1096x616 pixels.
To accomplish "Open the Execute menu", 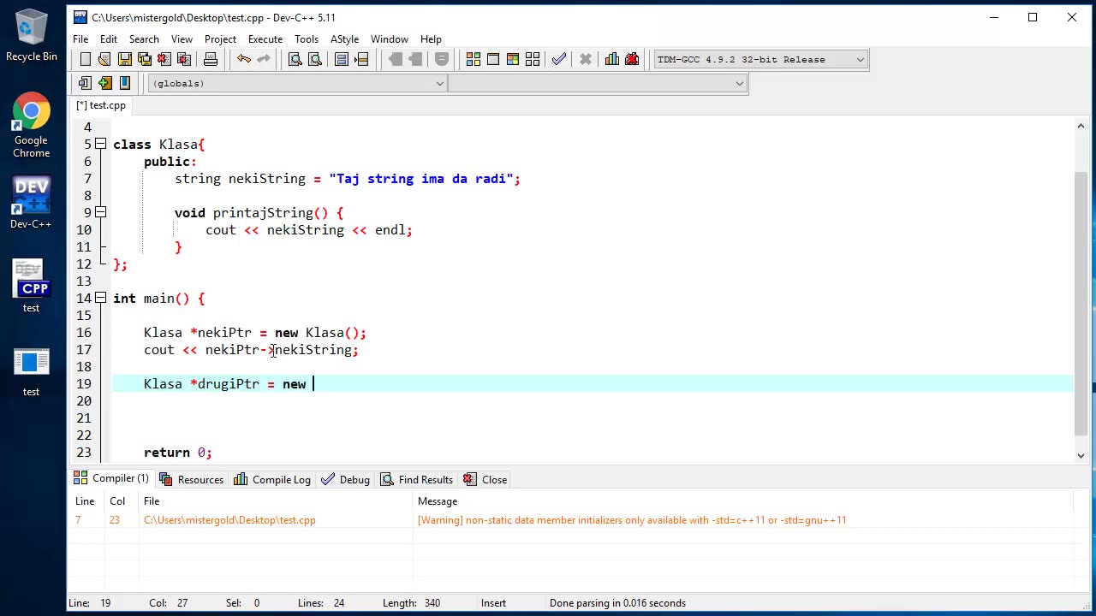I will [265, 39].
